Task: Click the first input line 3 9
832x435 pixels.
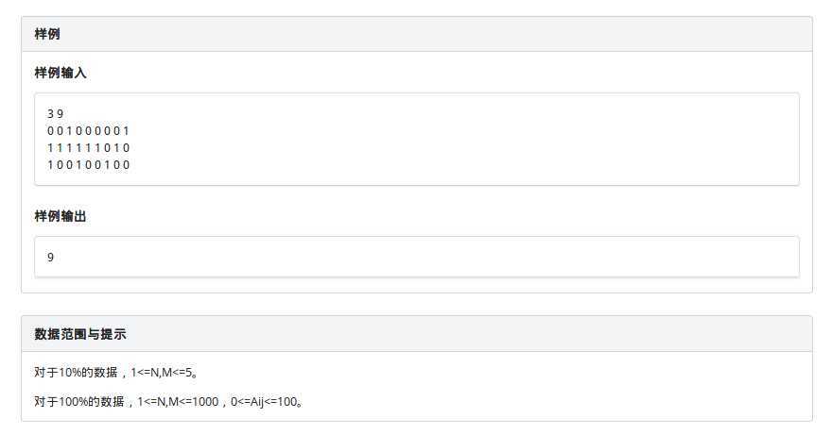Action: pos(55,114)
